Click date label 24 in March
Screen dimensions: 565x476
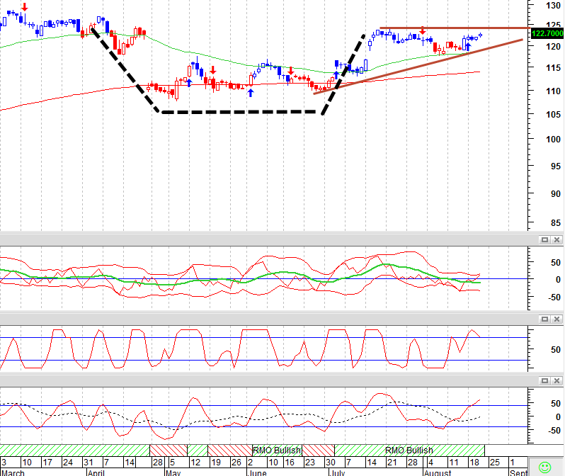click(x=67, y=463)
